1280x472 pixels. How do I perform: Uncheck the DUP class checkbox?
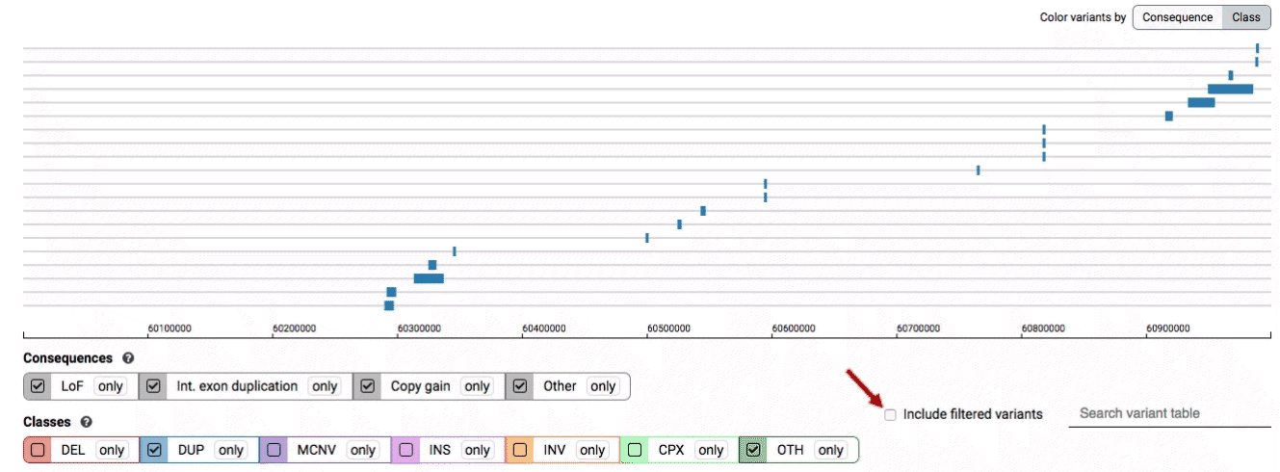(155, 450)
